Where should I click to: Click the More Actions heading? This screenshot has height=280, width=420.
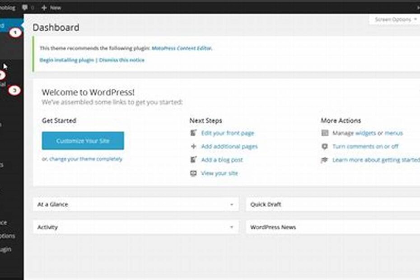(341, 121)
